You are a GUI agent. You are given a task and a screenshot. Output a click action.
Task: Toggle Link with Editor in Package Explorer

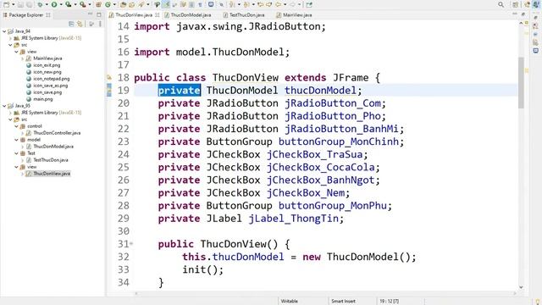(x=80, y=24)
